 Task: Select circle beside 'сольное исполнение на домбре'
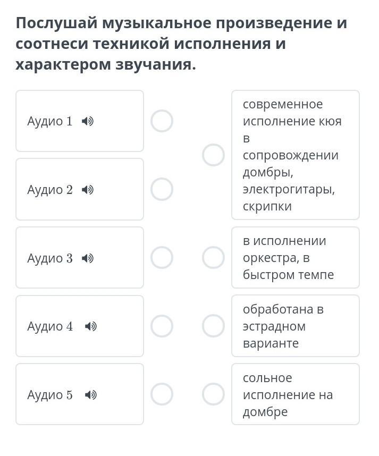[x=213, y=394]
